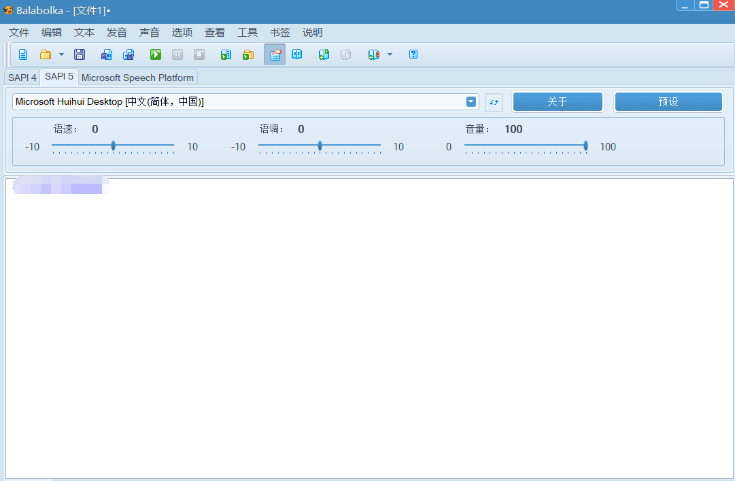The height and width of the screenshot is (481, 735).
Task: Click the book icon with the green play badge
Action: coord(226,54)
